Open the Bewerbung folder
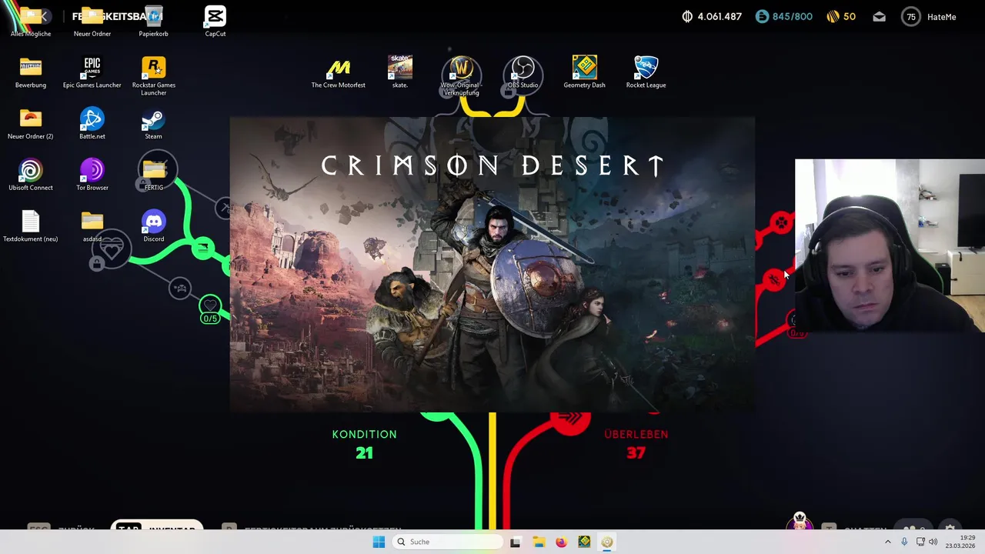This screenshot has width=985, height=554. [31, 73]
